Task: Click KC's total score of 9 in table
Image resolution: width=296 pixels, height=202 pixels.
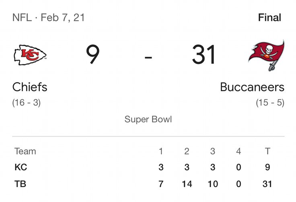Action: click(x=267, y=167)
